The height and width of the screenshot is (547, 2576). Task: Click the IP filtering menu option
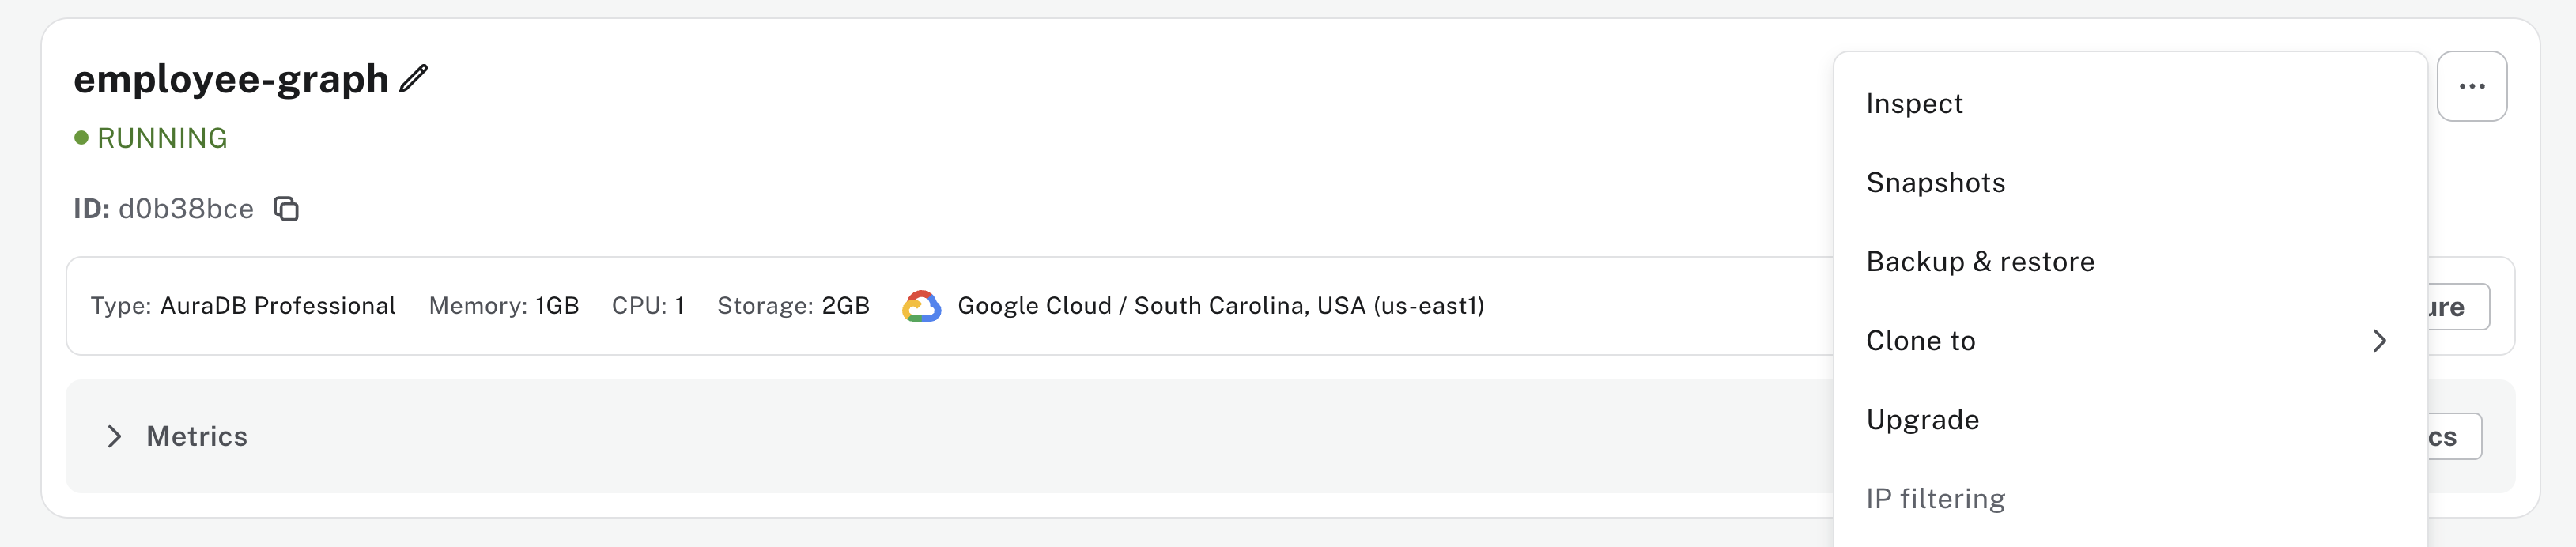(x=1935, y=499)
